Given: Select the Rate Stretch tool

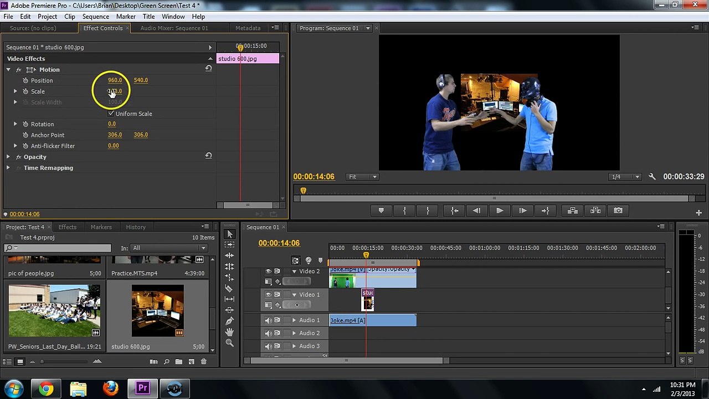Looking at the screenshot, I should point(229,277).
